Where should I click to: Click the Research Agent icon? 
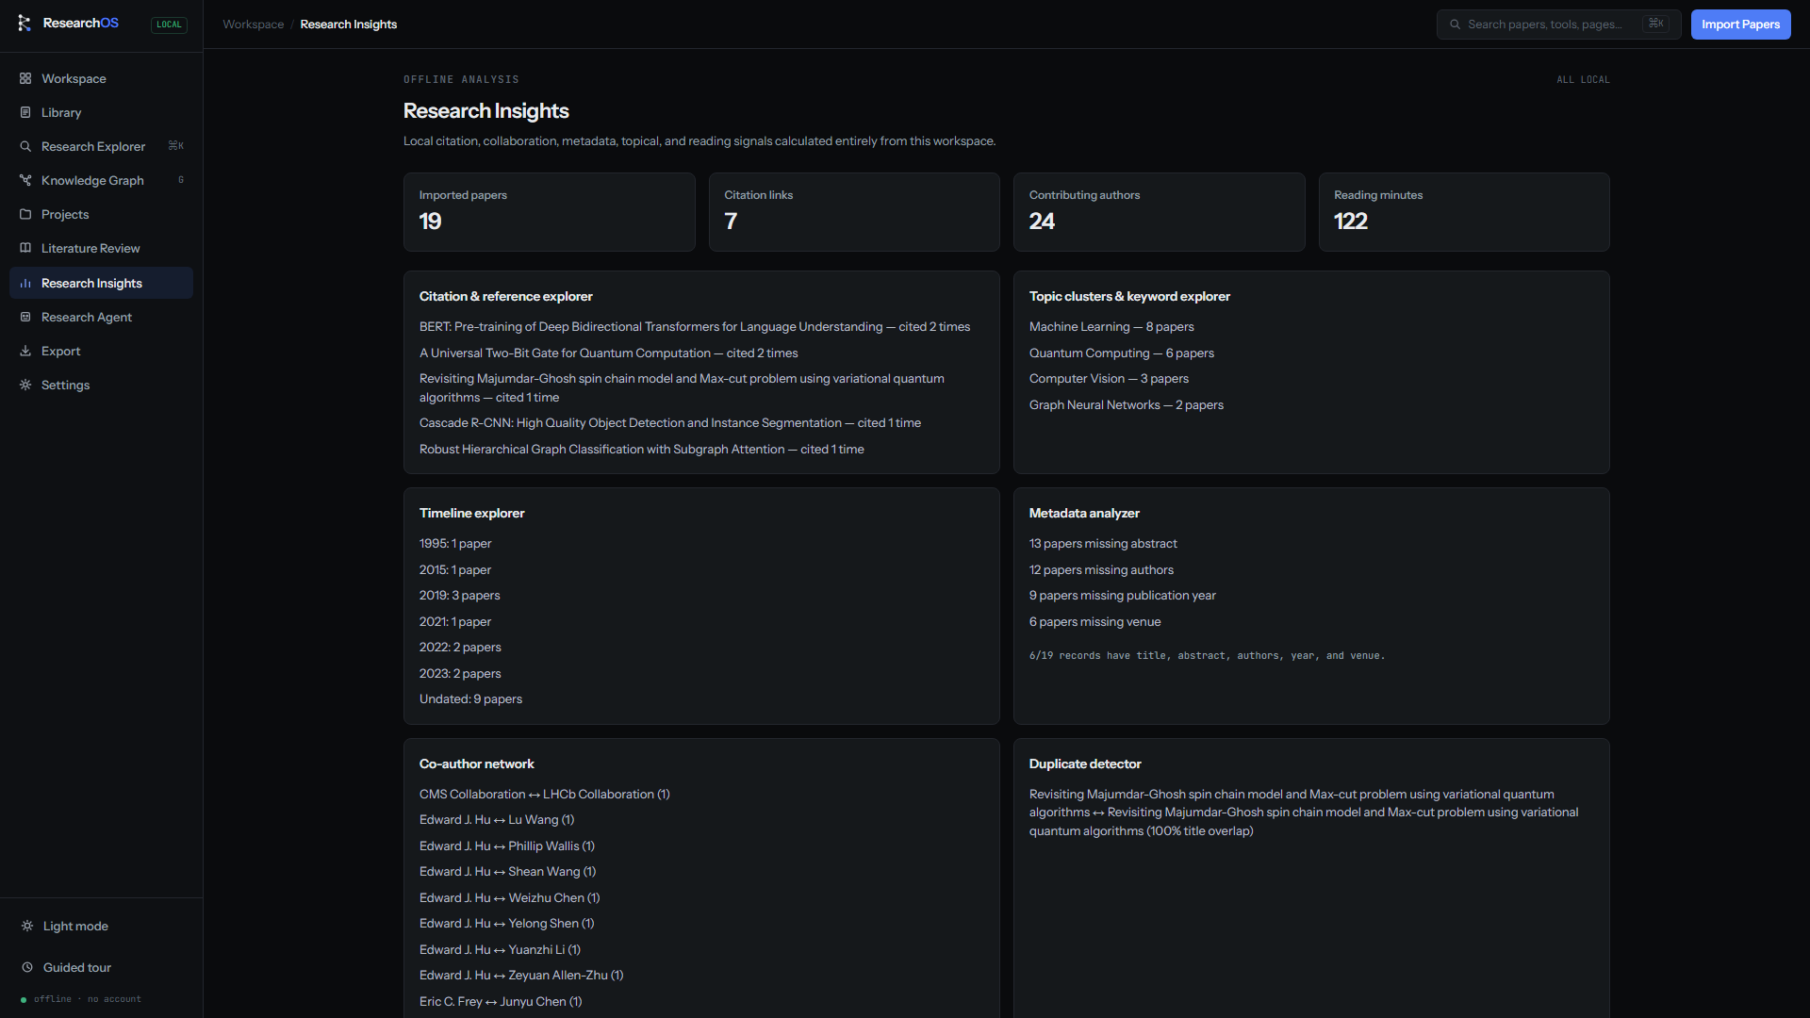point(25,317)
